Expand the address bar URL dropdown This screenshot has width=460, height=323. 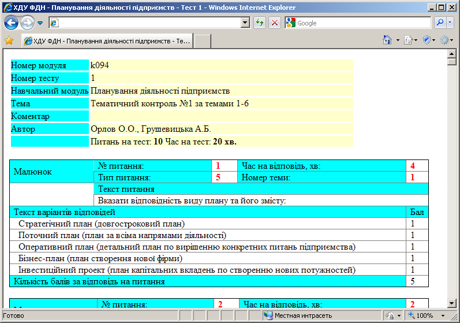[245, 23]
